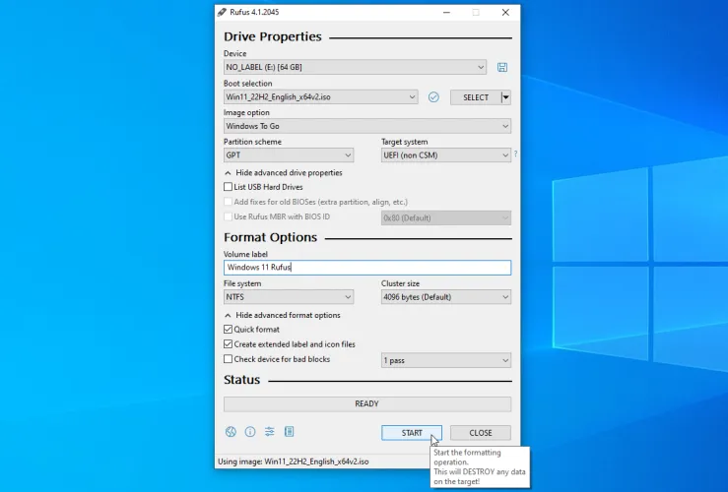Click the question mark beside Target system
This screenshot has height=492, width=728.
coord(515,154)
